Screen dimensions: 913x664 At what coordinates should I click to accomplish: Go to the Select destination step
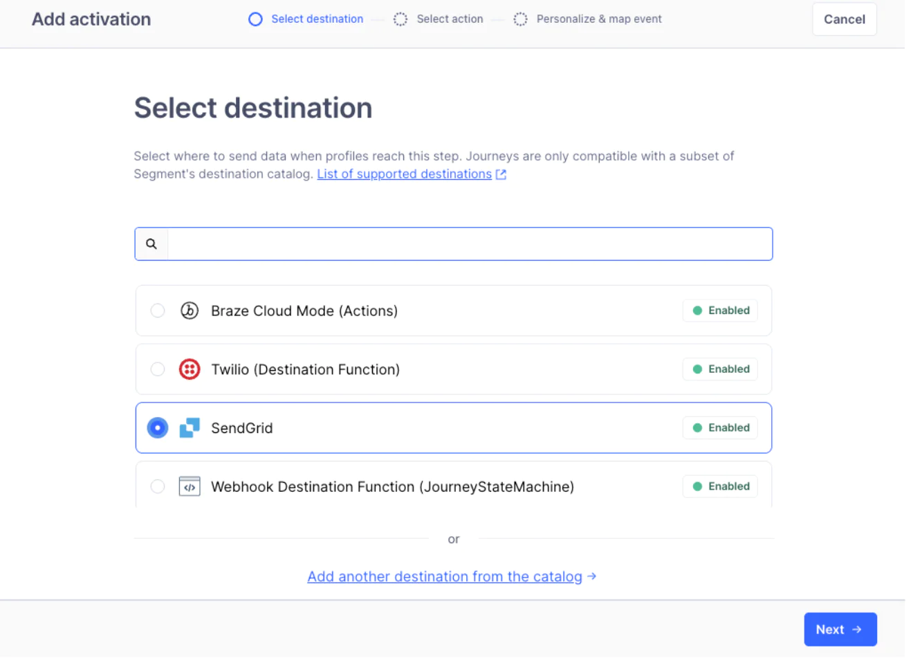click(x=317, y=19)
